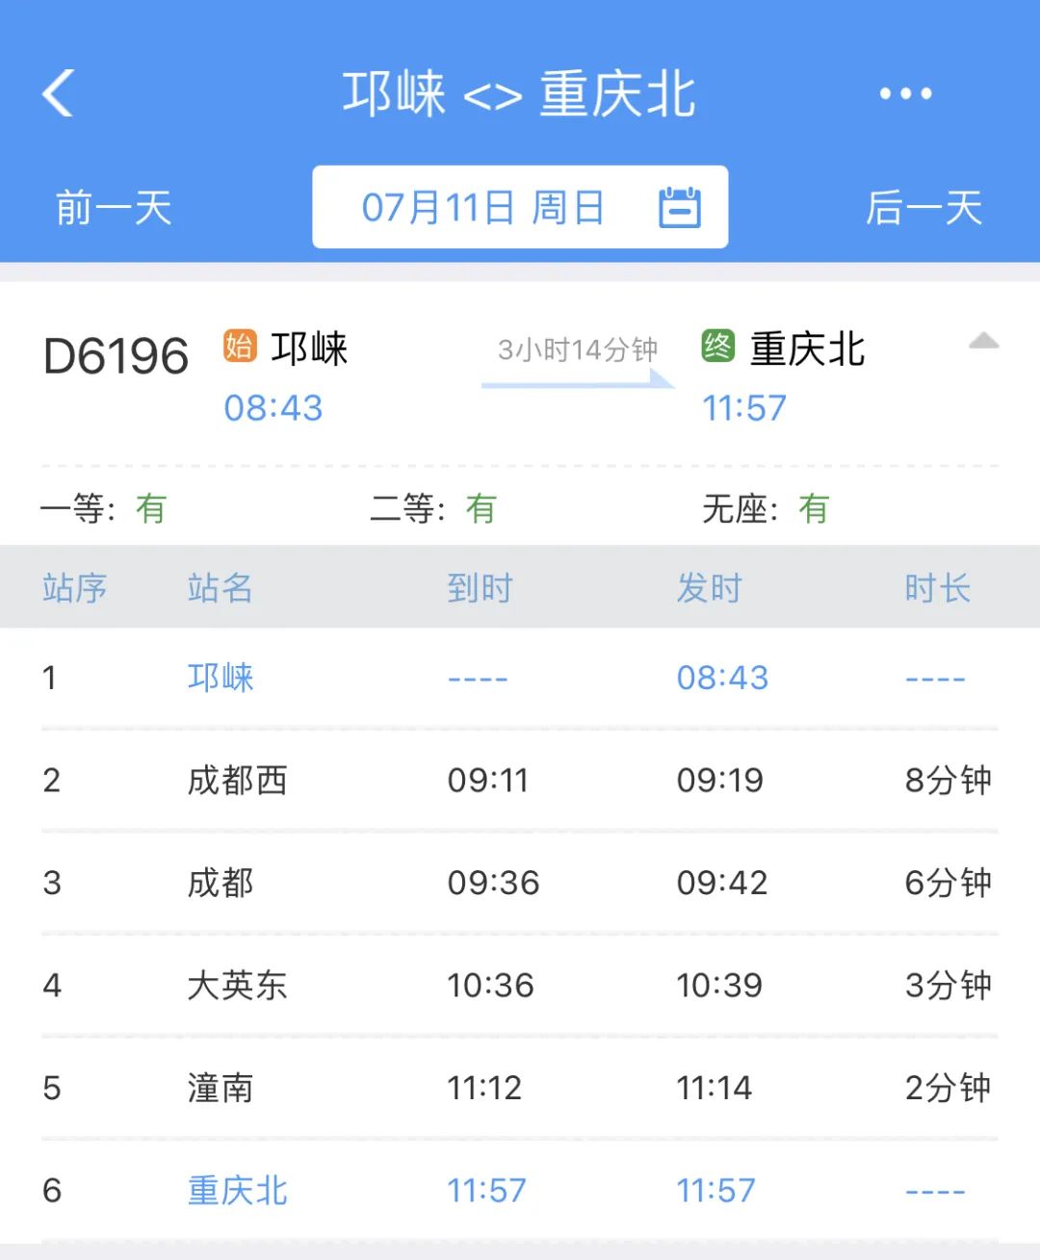Click the calendar icon in date field
1040x1260 pixels.
679,207
